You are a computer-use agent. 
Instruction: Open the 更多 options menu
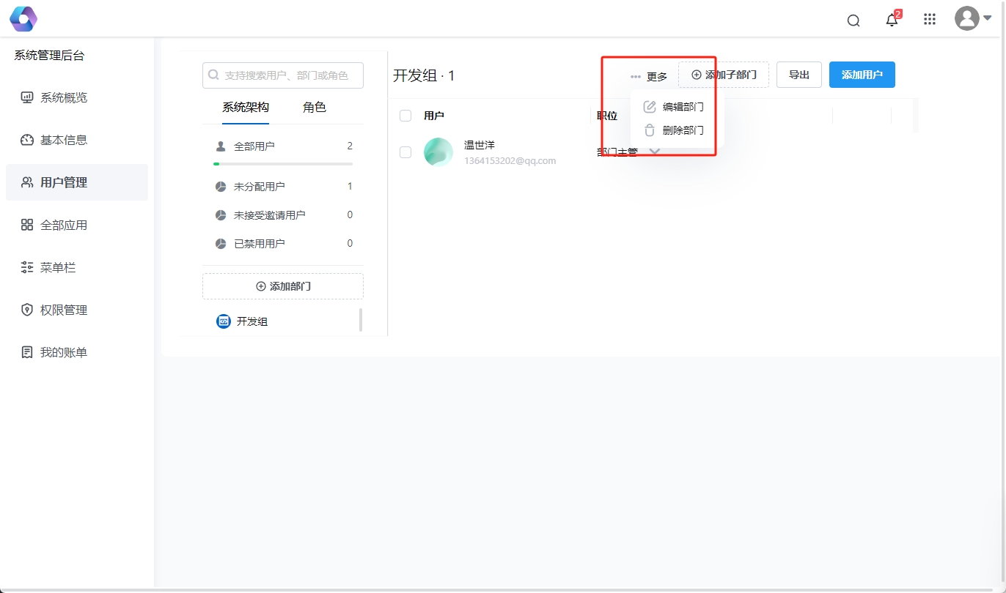tap(649, 76)
